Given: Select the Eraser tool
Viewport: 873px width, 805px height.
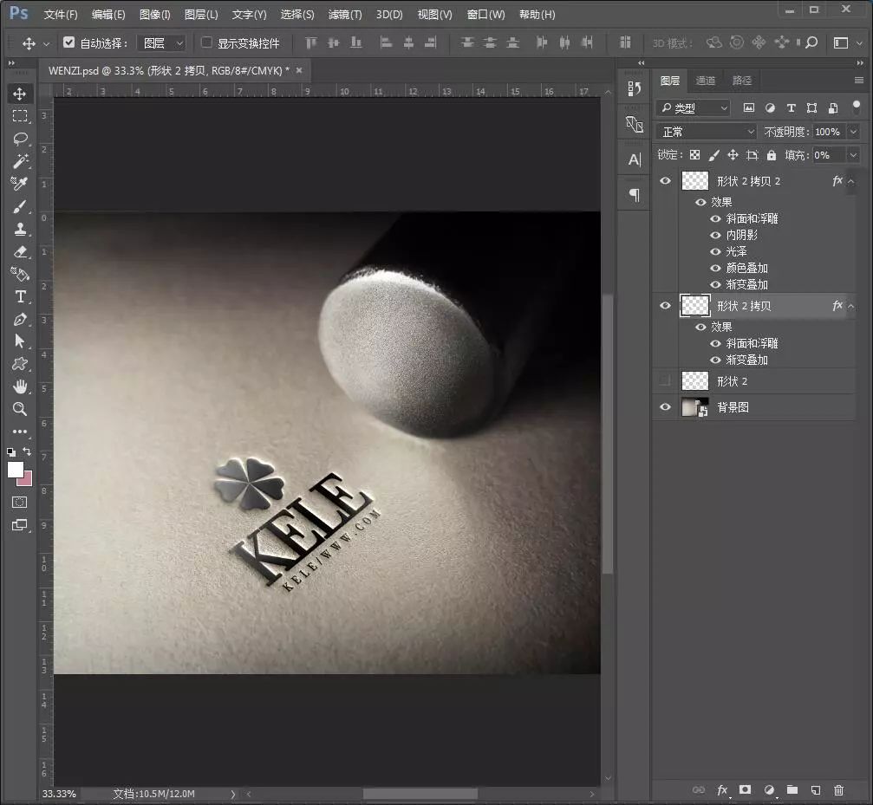Looking at the screenshot, I should (20, 251).
